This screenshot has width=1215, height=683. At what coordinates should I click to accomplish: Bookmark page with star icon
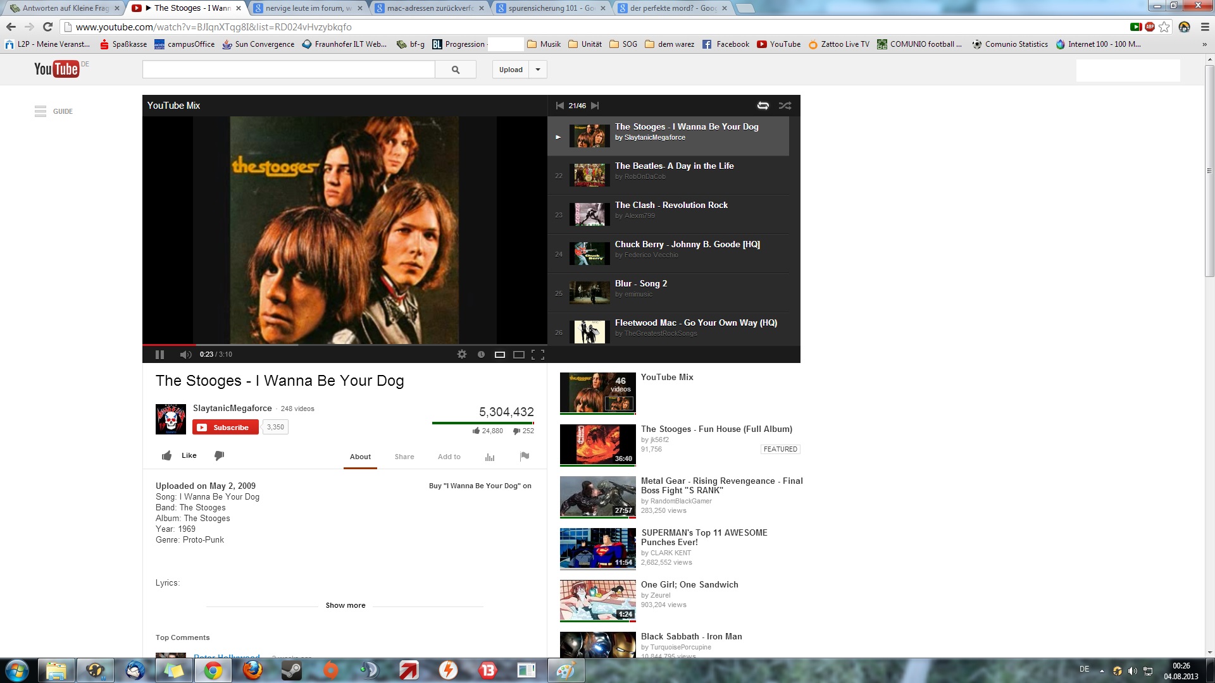point(1164,27)
